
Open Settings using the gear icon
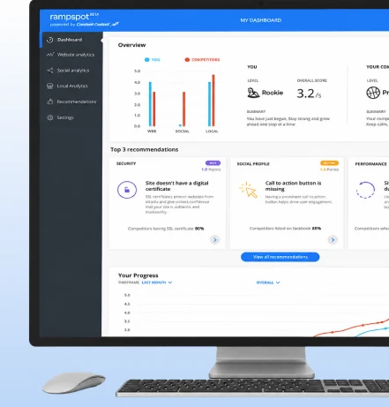pos(50,117)
